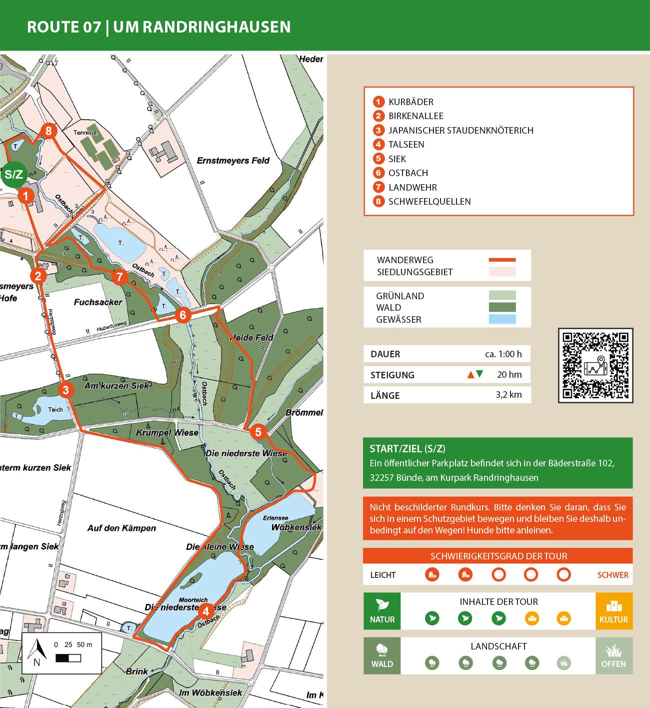Click the LÄNGE value showing 3,2 km
This screenshot has height=708, width=650.
tap(508, 395)
